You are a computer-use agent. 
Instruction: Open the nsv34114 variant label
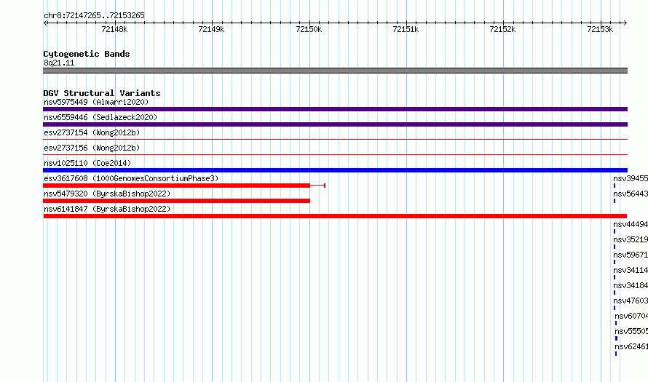(x=631, y=270)
